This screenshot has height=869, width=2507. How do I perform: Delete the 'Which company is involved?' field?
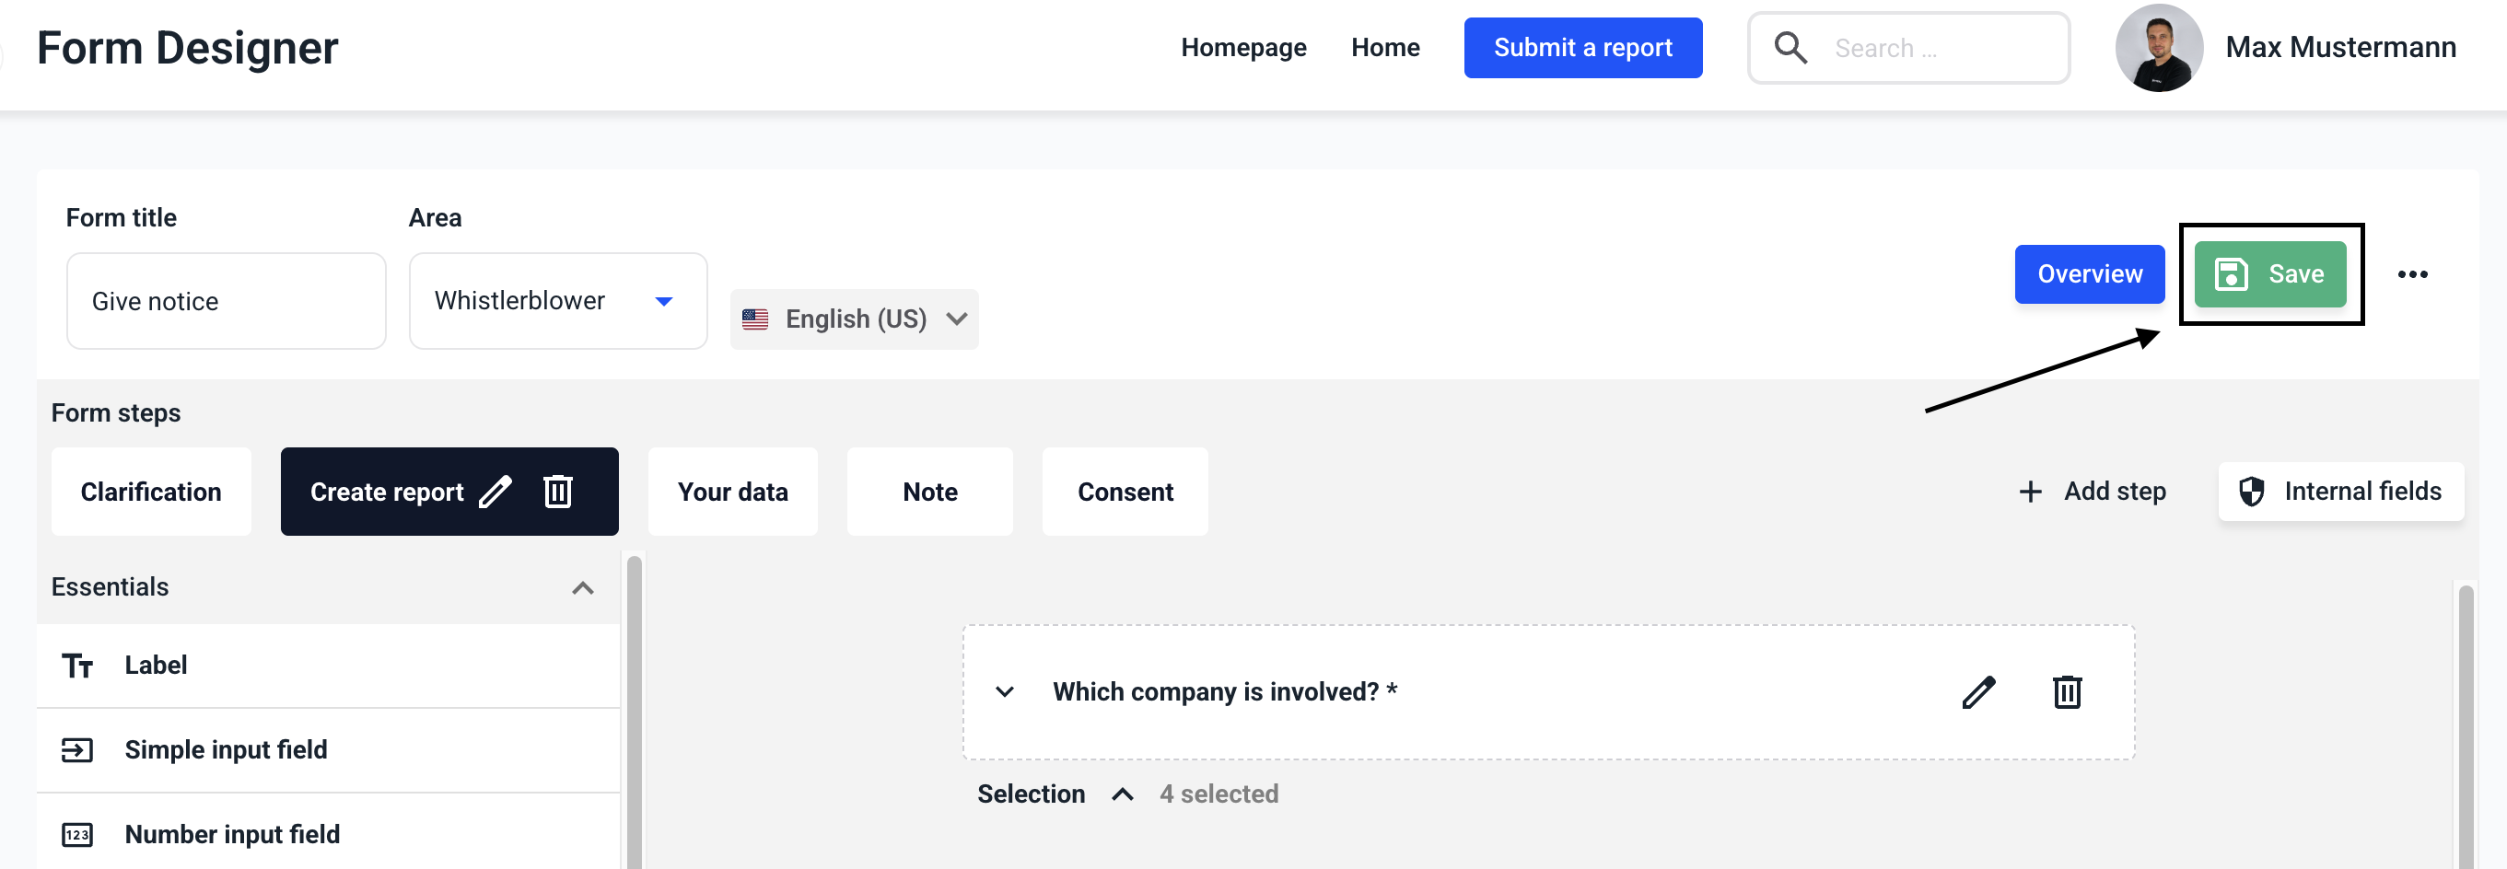point(2066,692)
